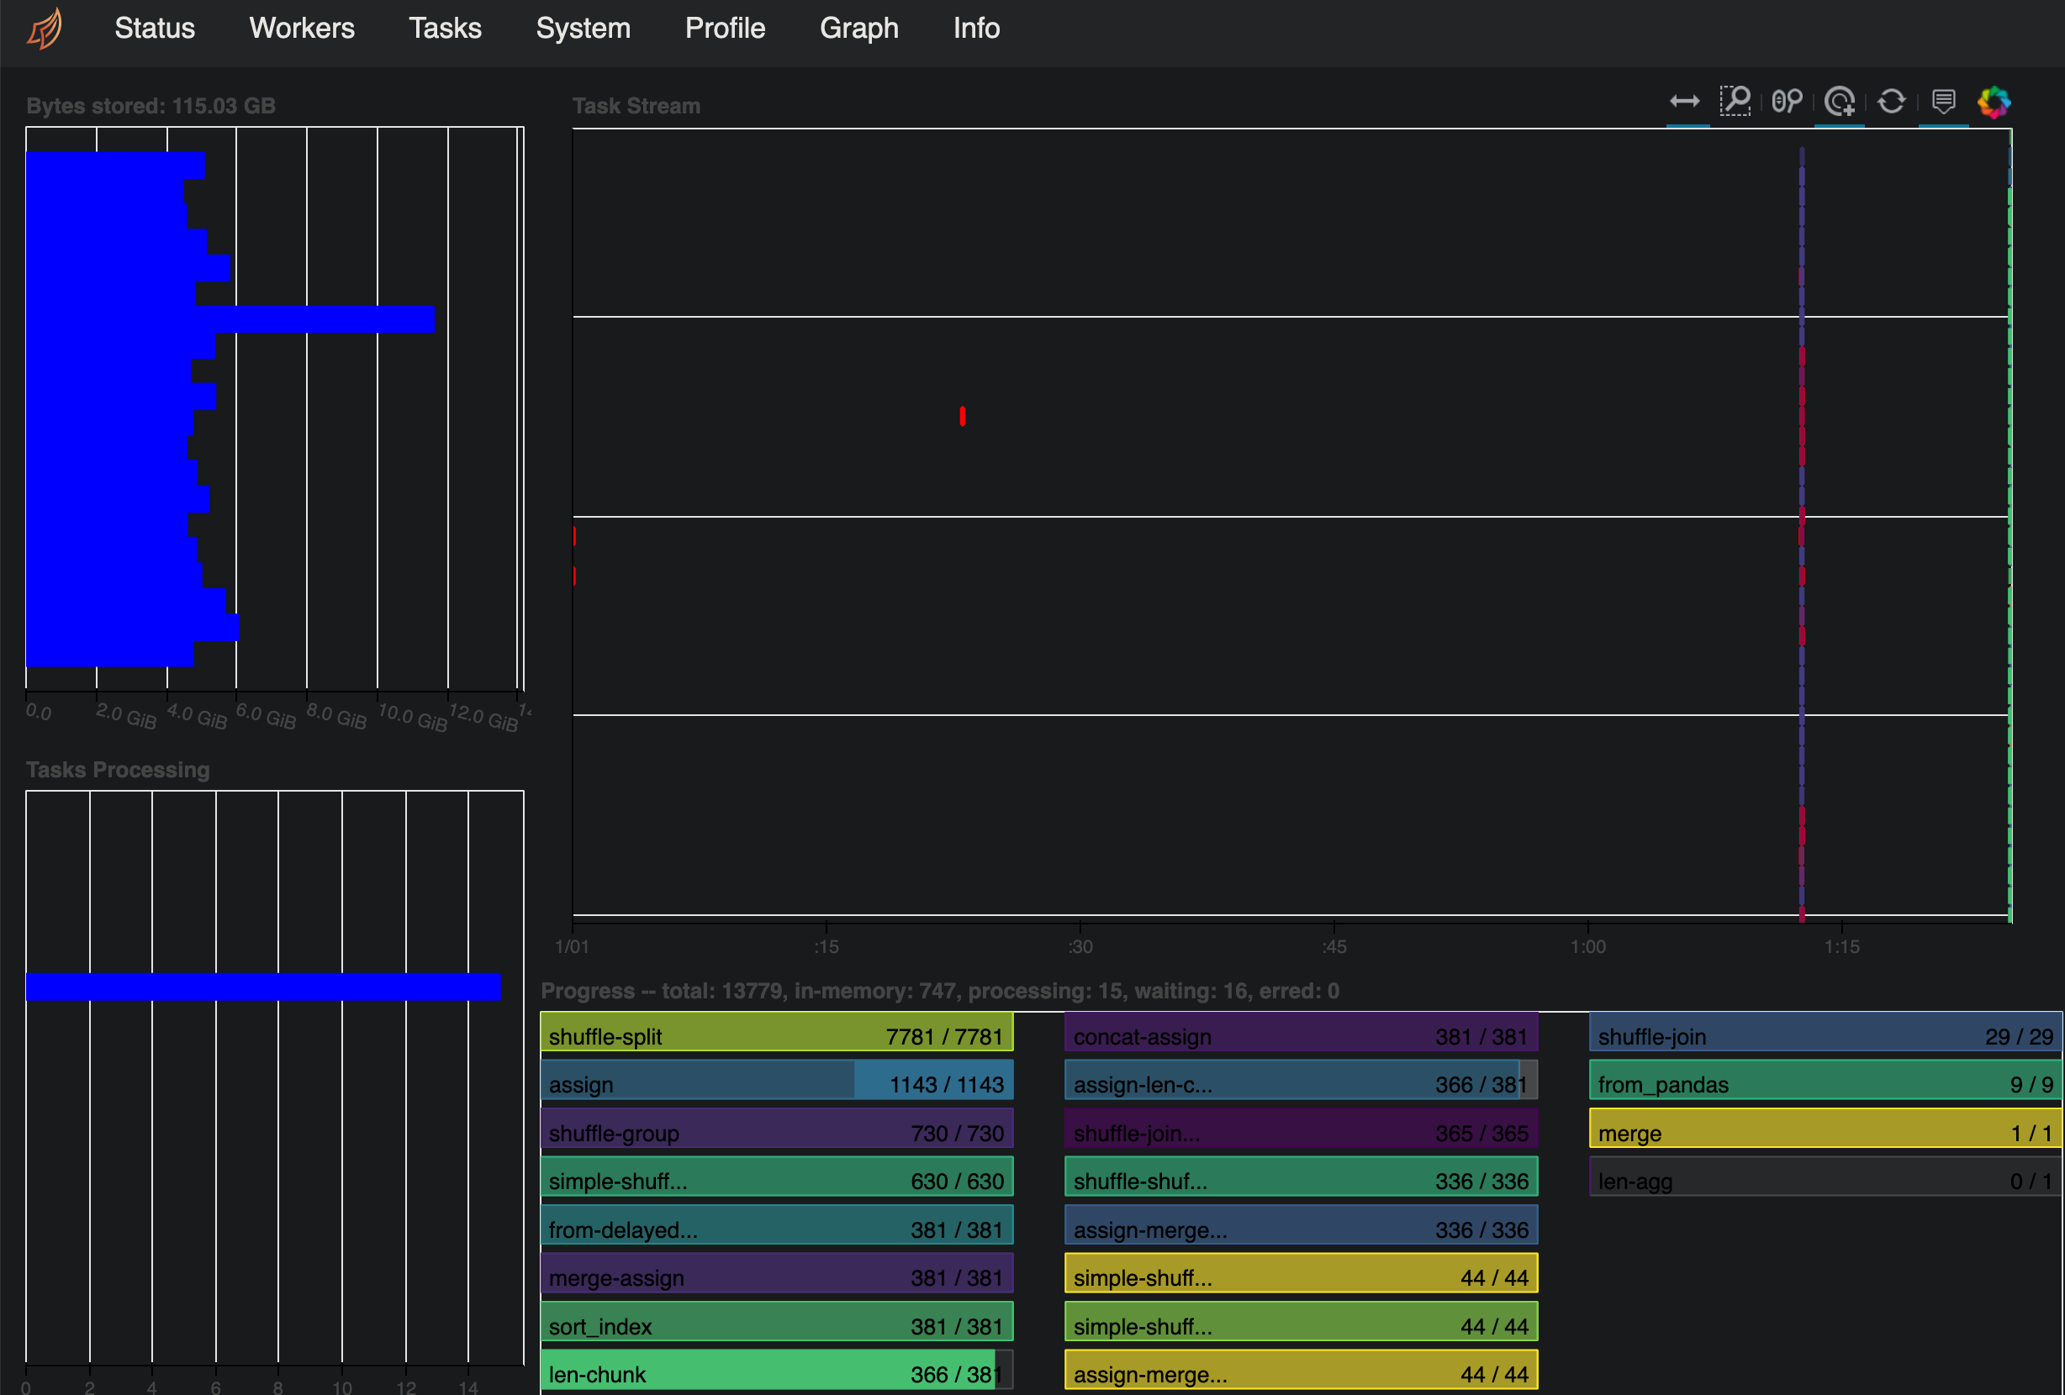The image size is (2065, 1395).
Task: Switch to the Profile tab
Action: click(x=724, y=29)
